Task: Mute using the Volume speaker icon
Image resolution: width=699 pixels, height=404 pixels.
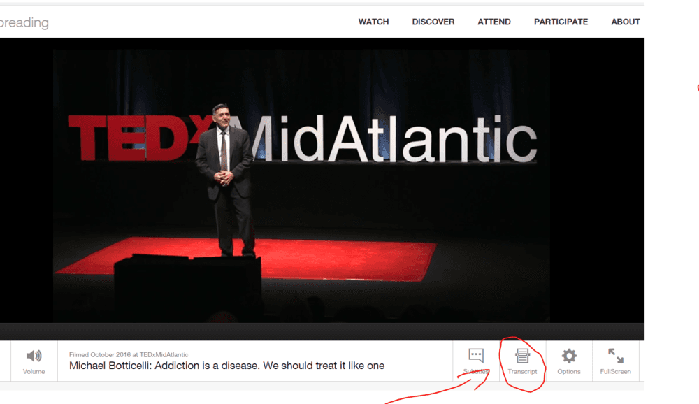Action: point(34,356)
